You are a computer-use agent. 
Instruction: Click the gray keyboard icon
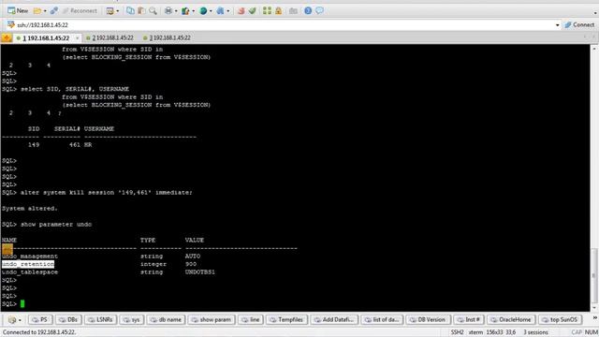293,10
